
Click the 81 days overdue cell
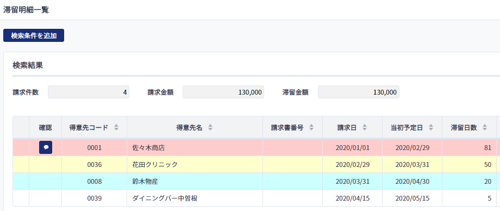469,148
